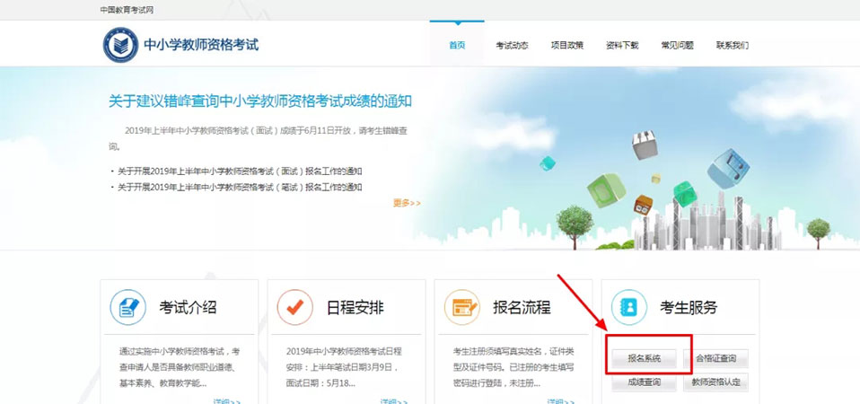Select the 首页 navigation tab
The image size is (860, 404).
[457, 45]
